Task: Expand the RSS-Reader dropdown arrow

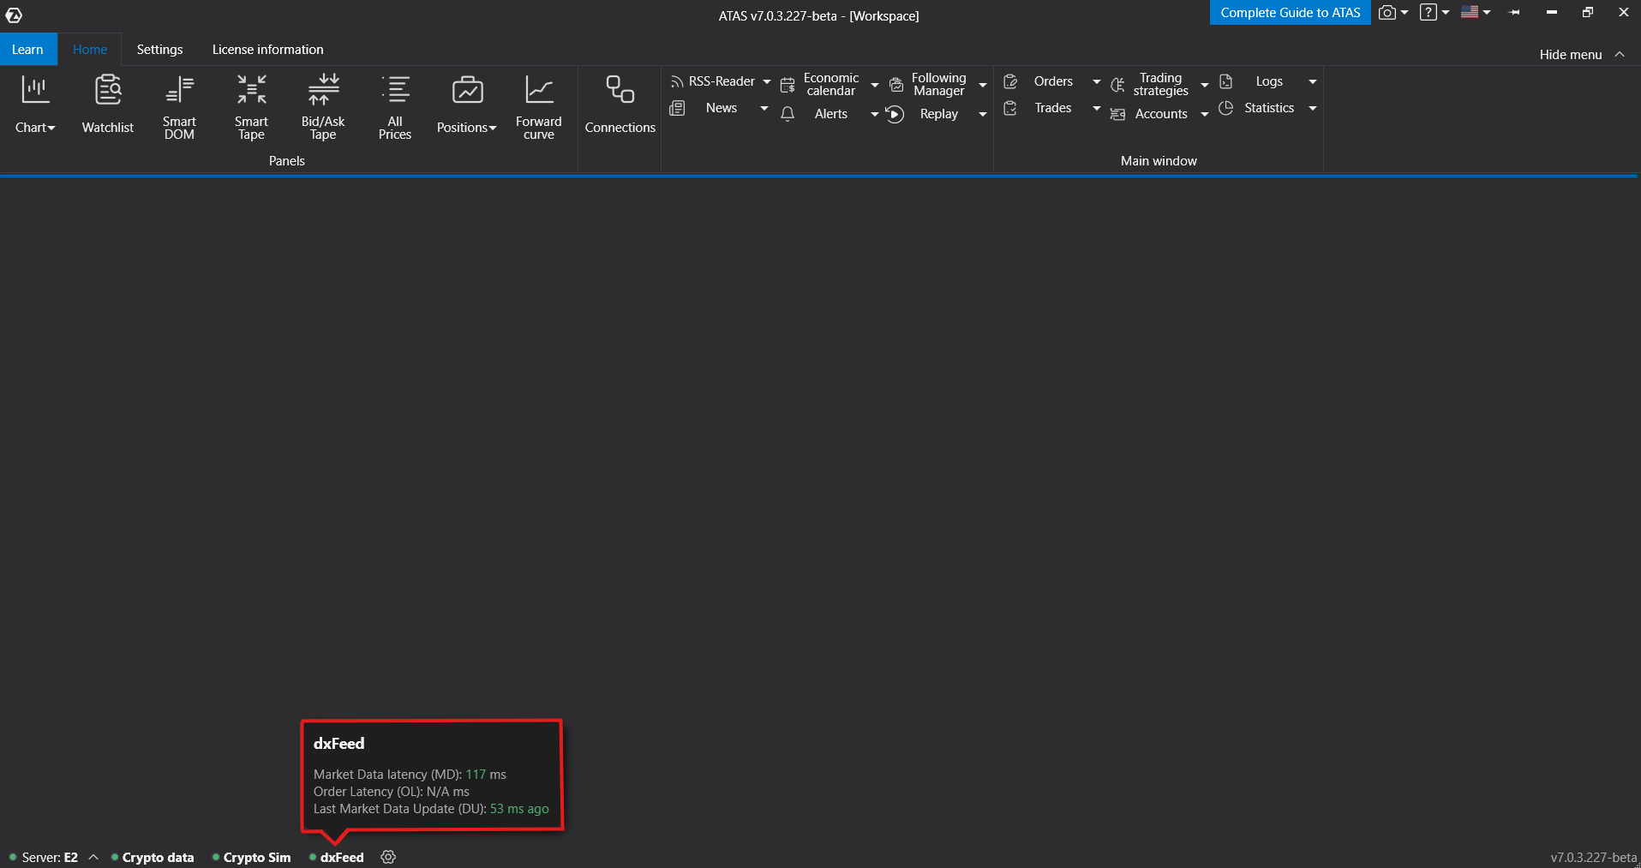Action: [x=767, y=82]
